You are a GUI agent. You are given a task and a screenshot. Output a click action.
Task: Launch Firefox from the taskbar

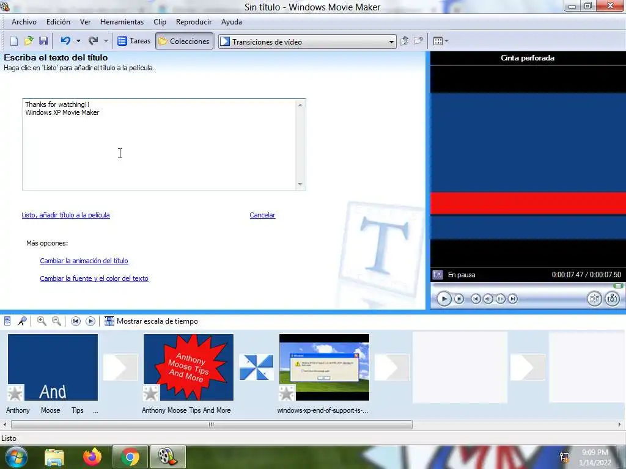coord(92,457)
